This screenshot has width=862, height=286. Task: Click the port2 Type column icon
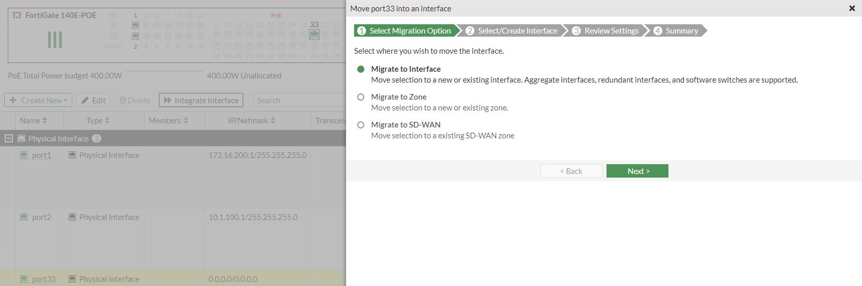tap(72, 217)
